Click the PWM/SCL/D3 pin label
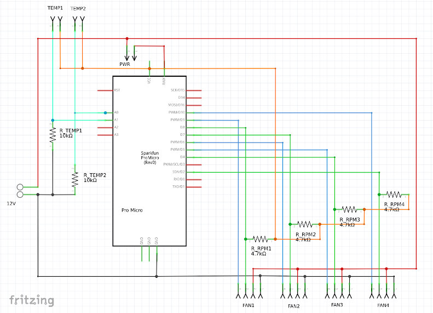The height and width of the screenshot is (313, 433). [x=174, y=164]
